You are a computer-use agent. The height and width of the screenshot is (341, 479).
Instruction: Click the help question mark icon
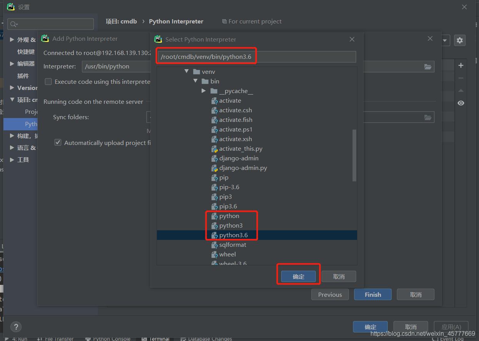click(16, 327)
